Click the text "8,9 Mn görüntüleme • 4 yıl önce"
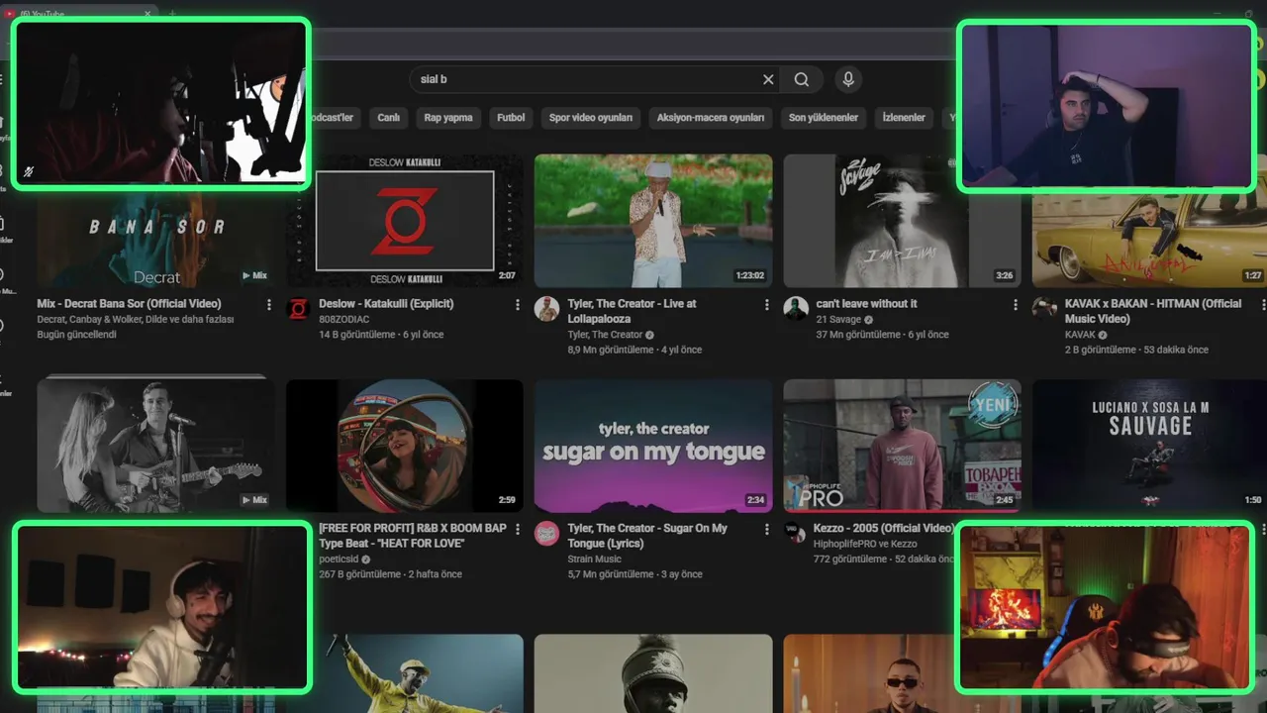The height and width of the screenshot is (713, 1267). pos(634,350)
